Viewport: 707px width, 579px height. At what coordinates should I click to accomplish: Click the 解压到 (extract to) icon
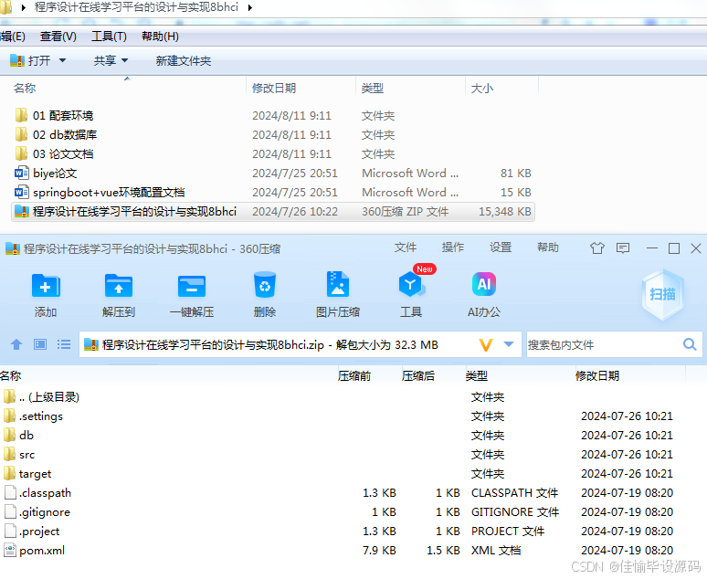coord(118,286)
